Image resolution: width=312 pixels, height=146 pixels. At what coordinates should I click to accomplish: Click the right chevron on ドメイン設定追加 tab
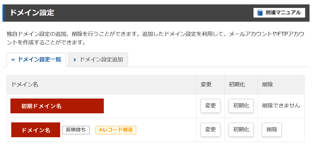(75, 60)
